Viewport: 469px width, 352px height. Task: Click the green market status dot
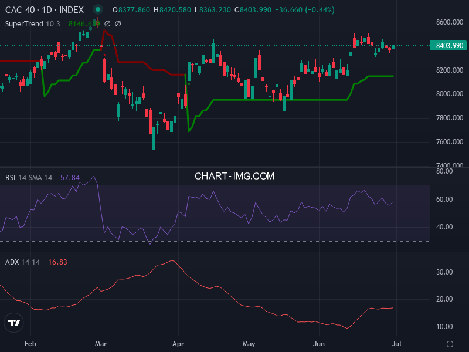click(x=97, y=9)
